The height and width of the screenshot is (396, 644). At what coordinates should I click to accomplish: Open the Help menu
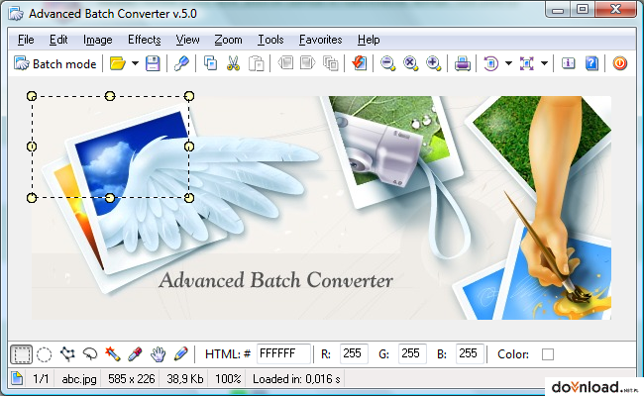click(x=369, y=40)
